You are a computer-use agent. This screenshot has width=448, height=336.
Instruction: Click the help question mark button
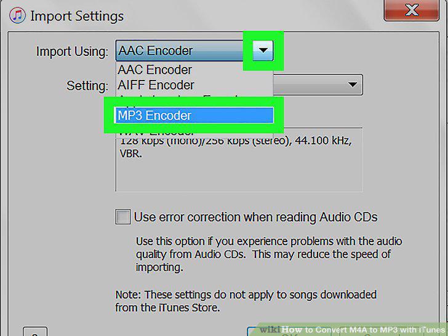(x=35, y=332)
